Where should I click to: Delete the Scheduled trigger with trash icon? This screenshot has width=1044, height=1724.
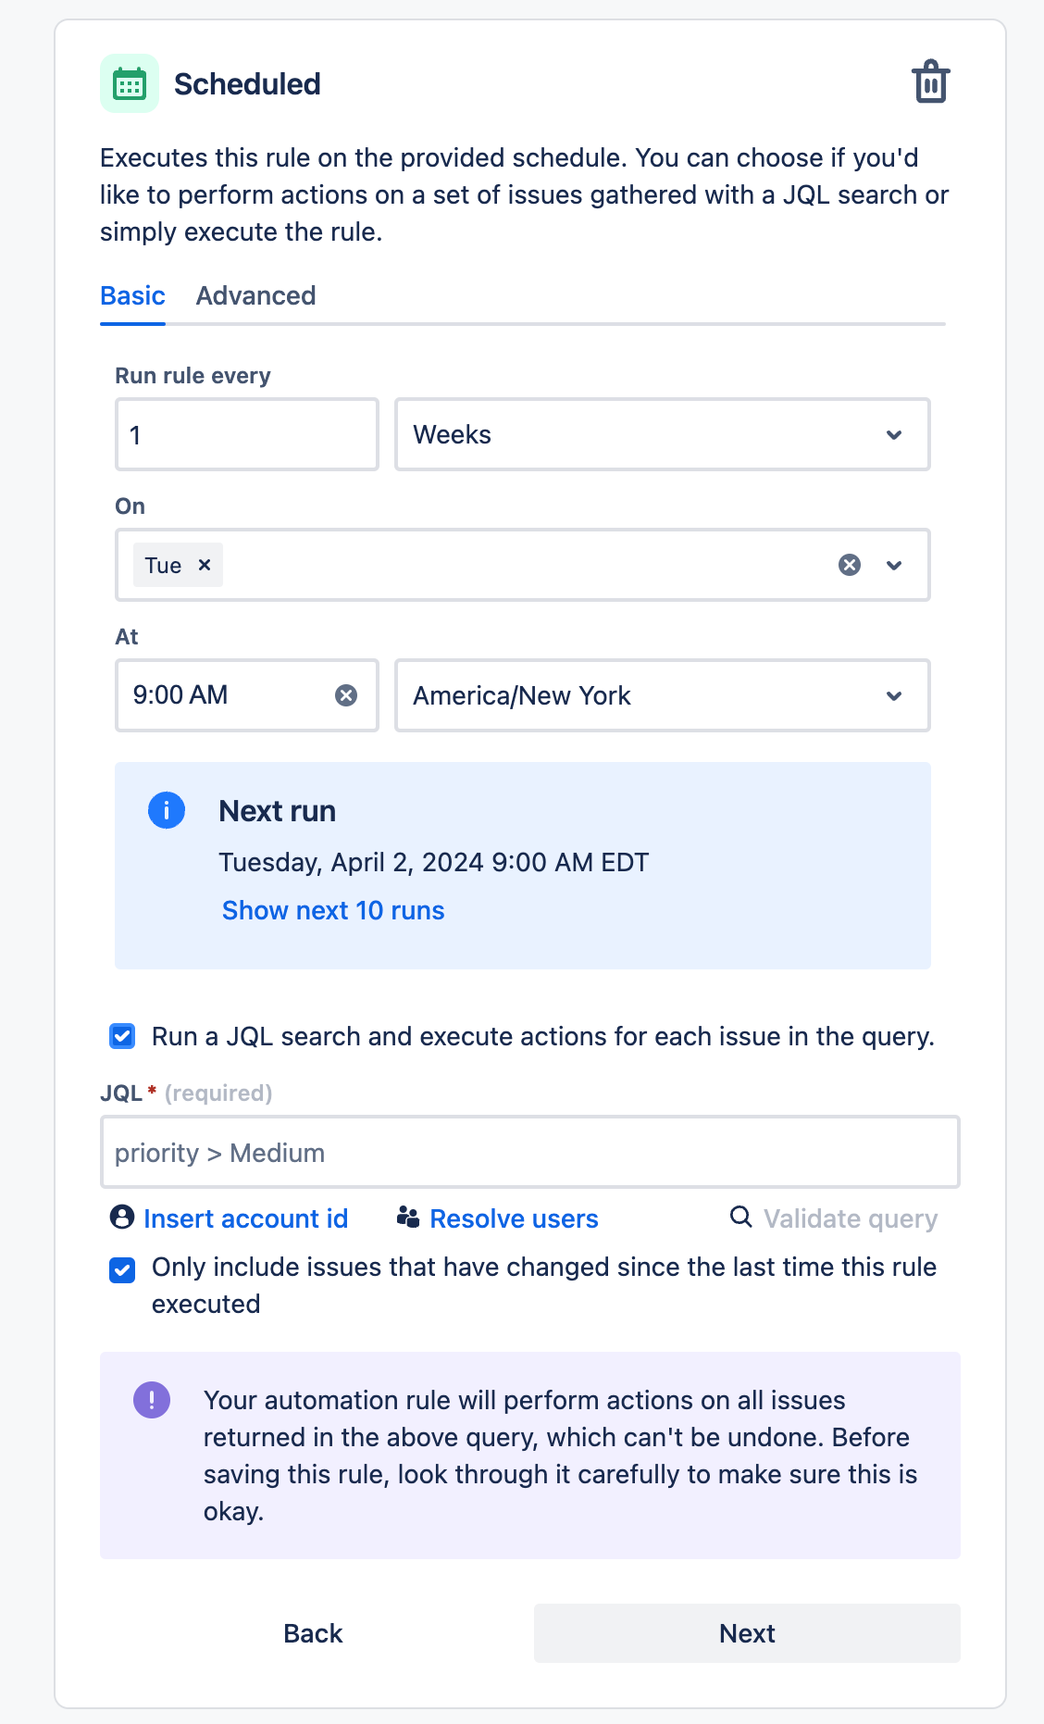(930, 82)
